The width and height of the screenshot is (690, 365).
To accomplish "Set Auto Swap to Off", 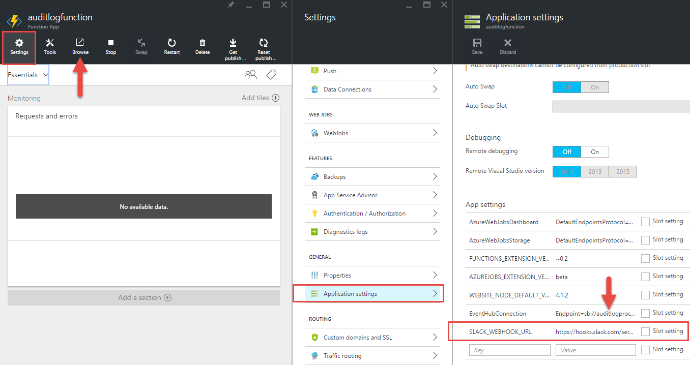I will point(567,87).
